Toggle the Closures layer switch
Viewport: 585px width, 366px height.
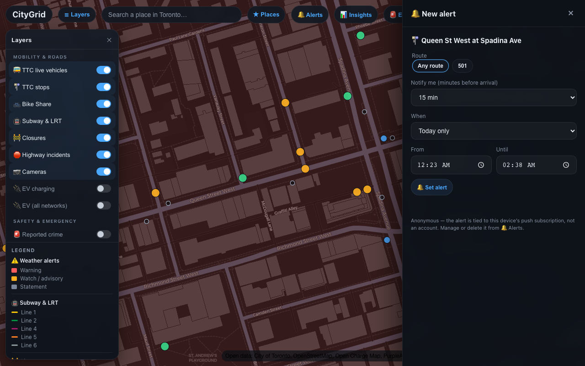104,138
